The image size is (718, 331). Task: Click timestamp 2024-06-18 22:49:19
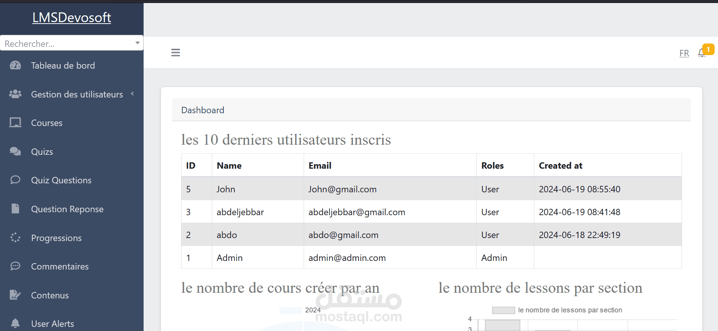[579, 235]
